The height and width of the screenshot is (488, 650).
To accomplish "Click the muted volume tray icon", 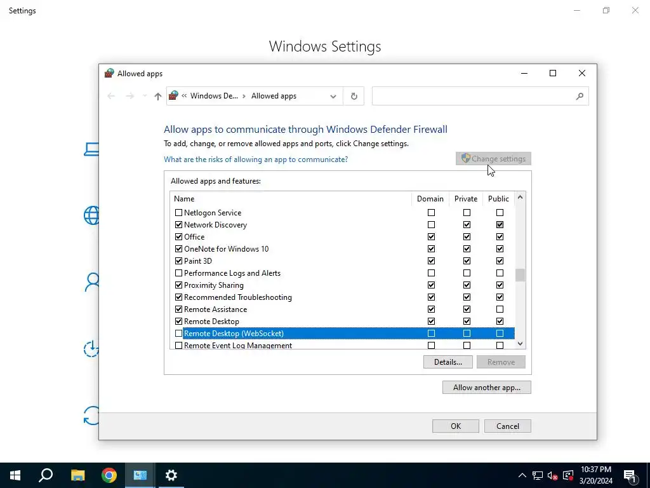I will coord(553,475).
